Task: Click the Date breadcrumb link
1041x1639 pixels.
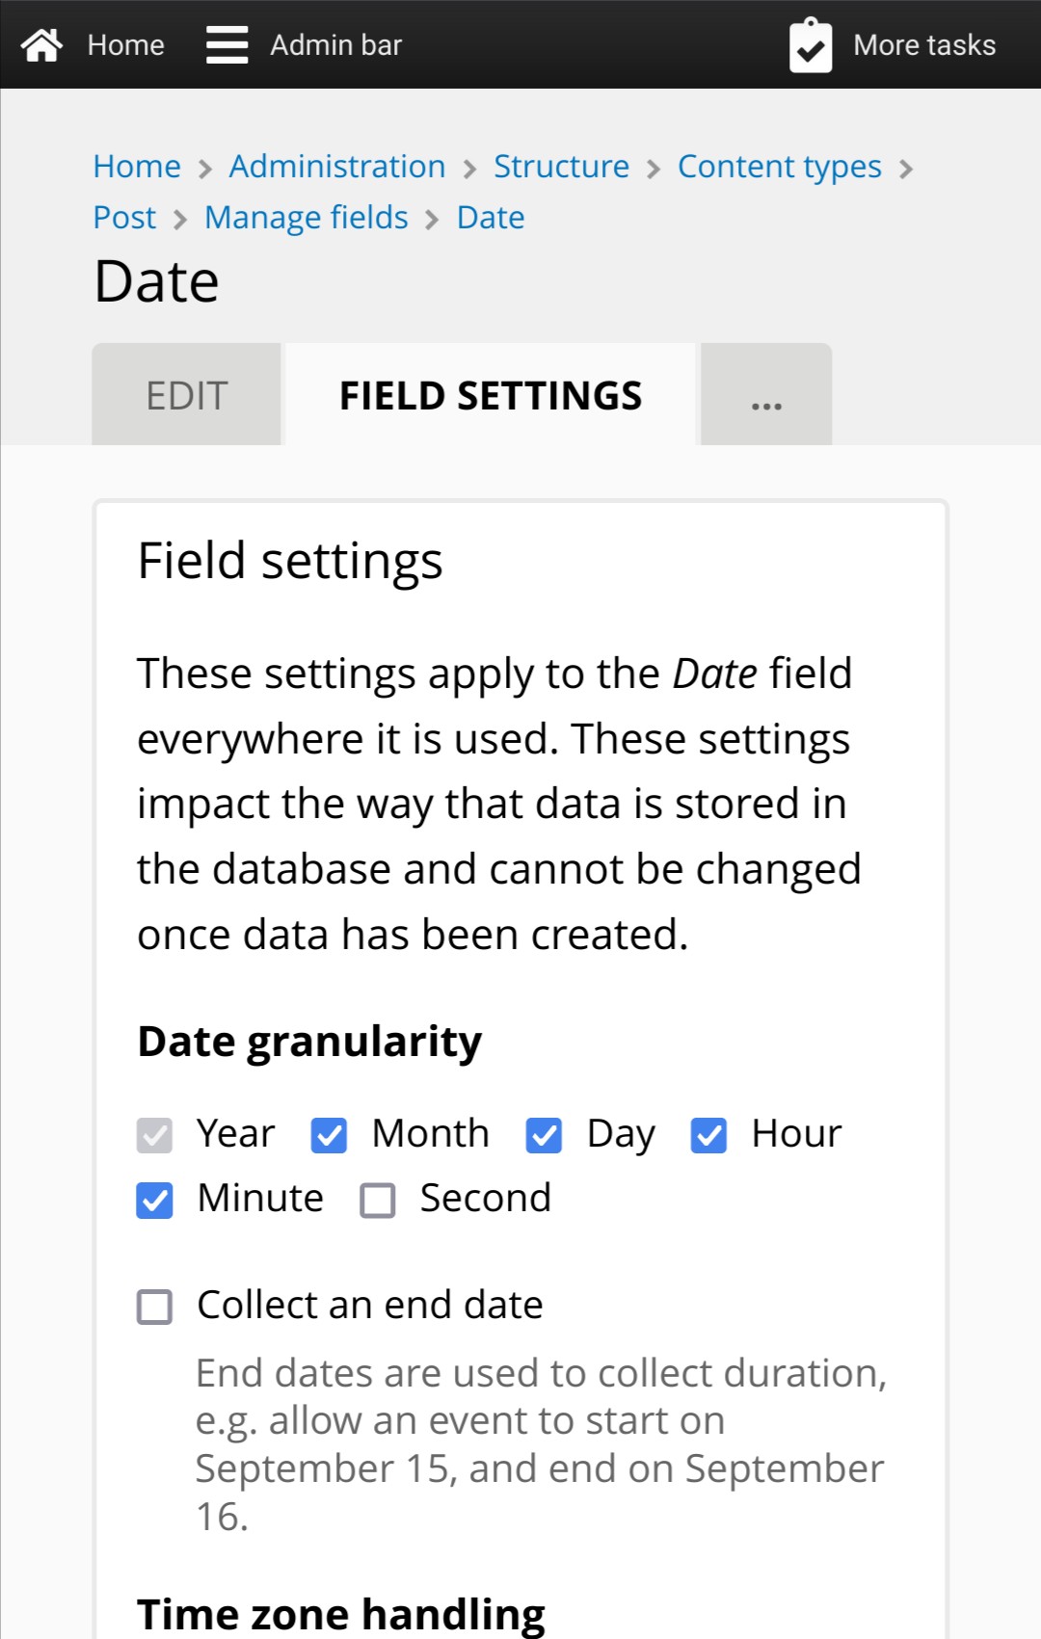Action: pos(491,218)
